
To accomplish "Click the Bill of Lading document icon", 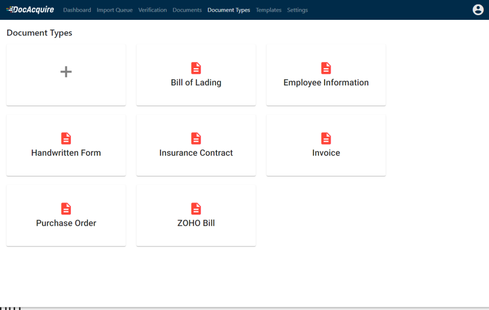I will coord(196,68).
